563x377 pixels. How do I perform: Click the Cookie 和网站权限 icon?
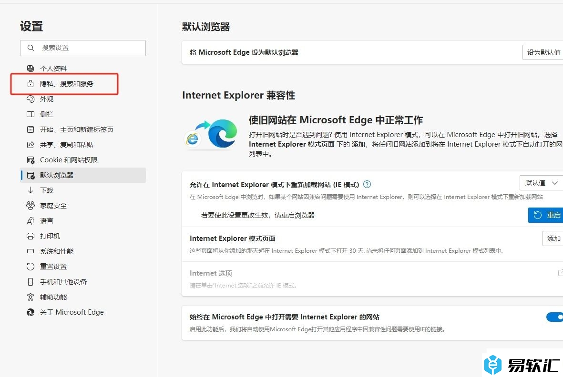(31, 160)
